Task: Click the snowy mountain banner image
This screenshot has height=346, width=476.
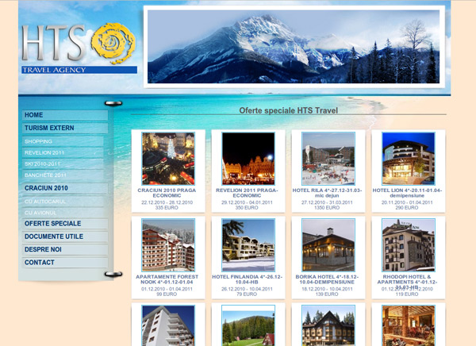Action: click(294, 47)
